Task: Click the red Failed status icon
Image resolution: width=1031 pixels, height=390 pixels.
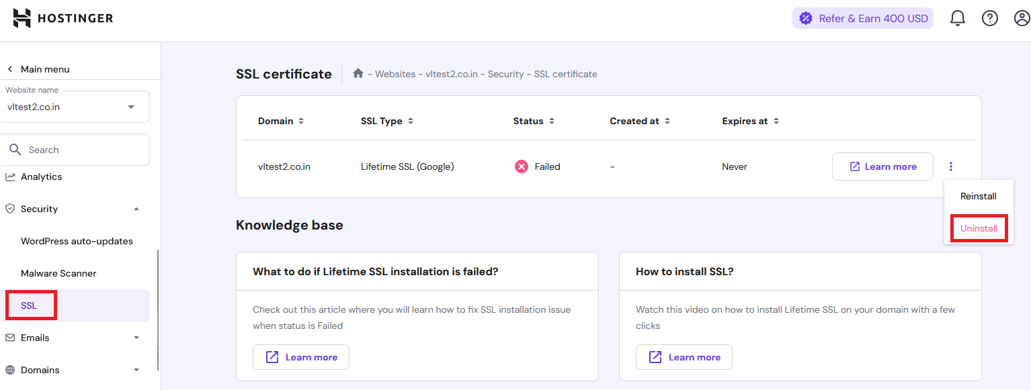Action: click(522, 166)
